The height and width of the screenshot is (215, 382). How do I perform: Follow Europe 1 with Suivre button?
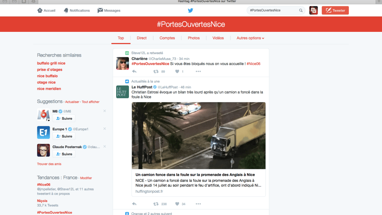(x=64, y=136)
